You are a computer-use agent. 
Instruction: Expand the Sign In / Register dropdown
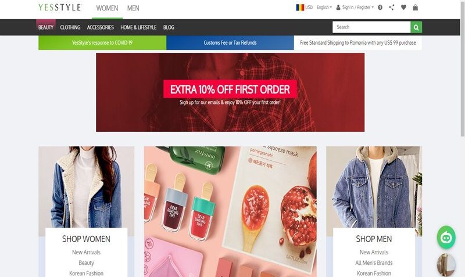point(355,8)
